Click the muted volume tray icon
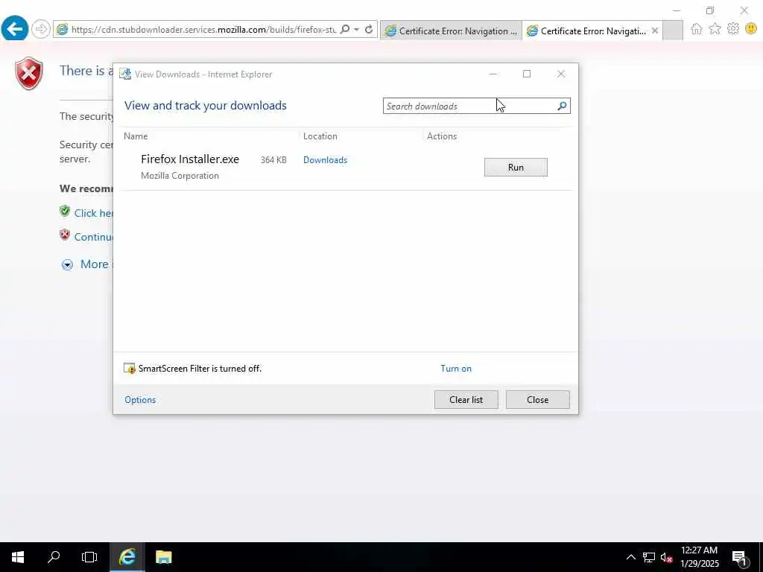 tap(666, 557)
